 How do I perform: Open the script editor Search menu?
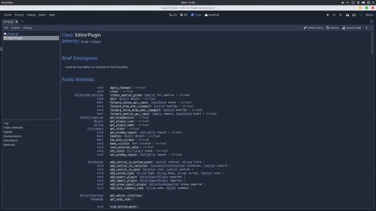tap(16, 28)
